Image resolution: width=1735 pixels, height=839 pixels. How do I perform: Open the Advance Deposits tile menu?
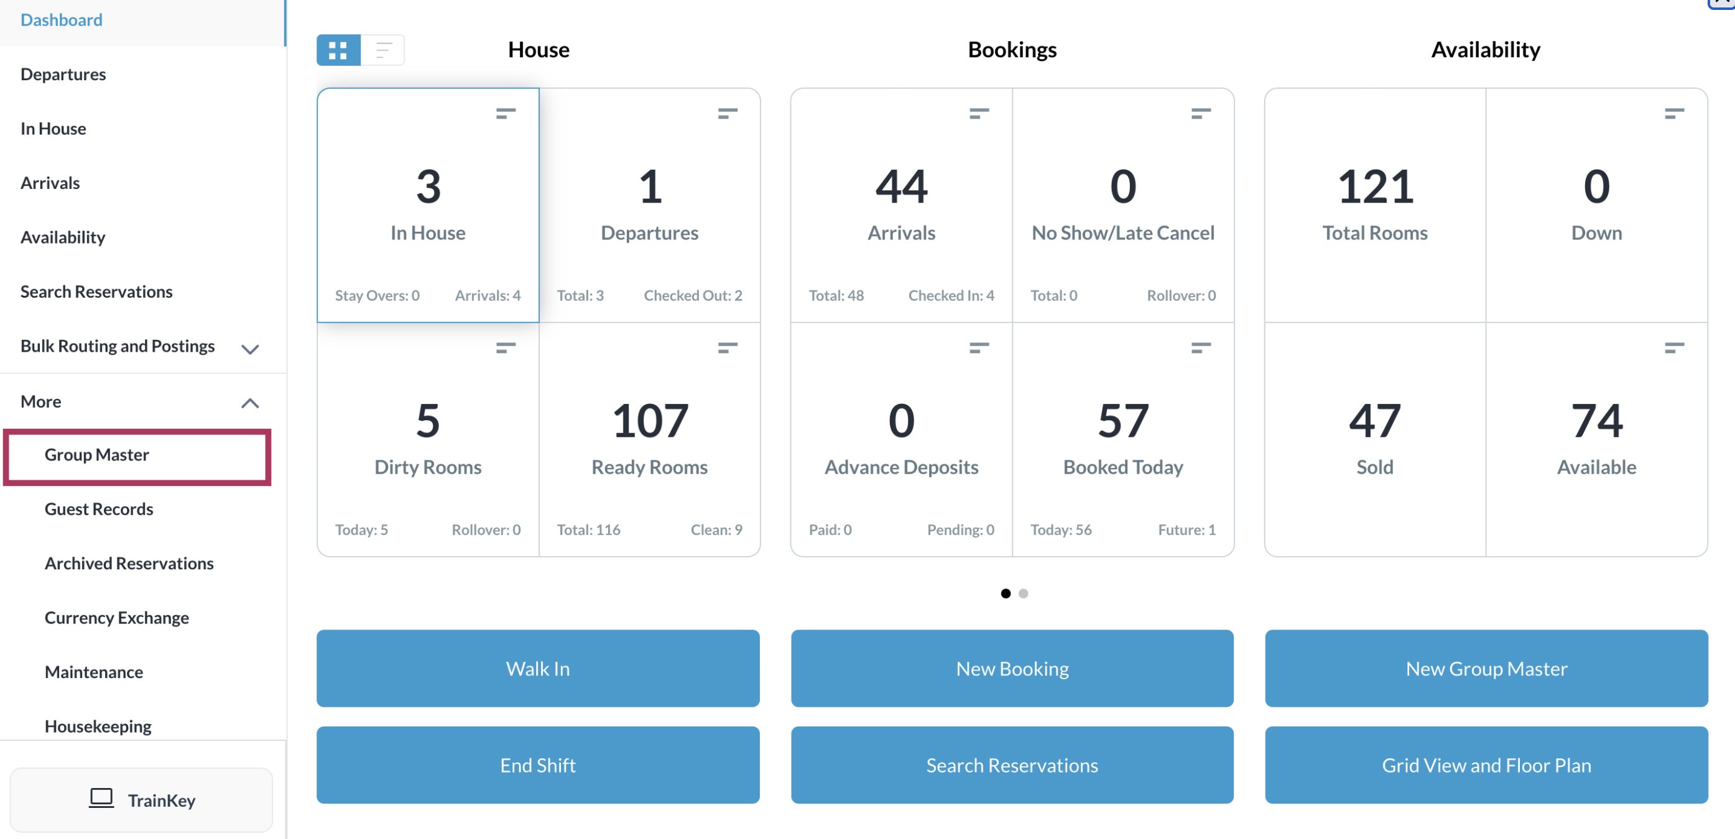[x=979, y=347]
